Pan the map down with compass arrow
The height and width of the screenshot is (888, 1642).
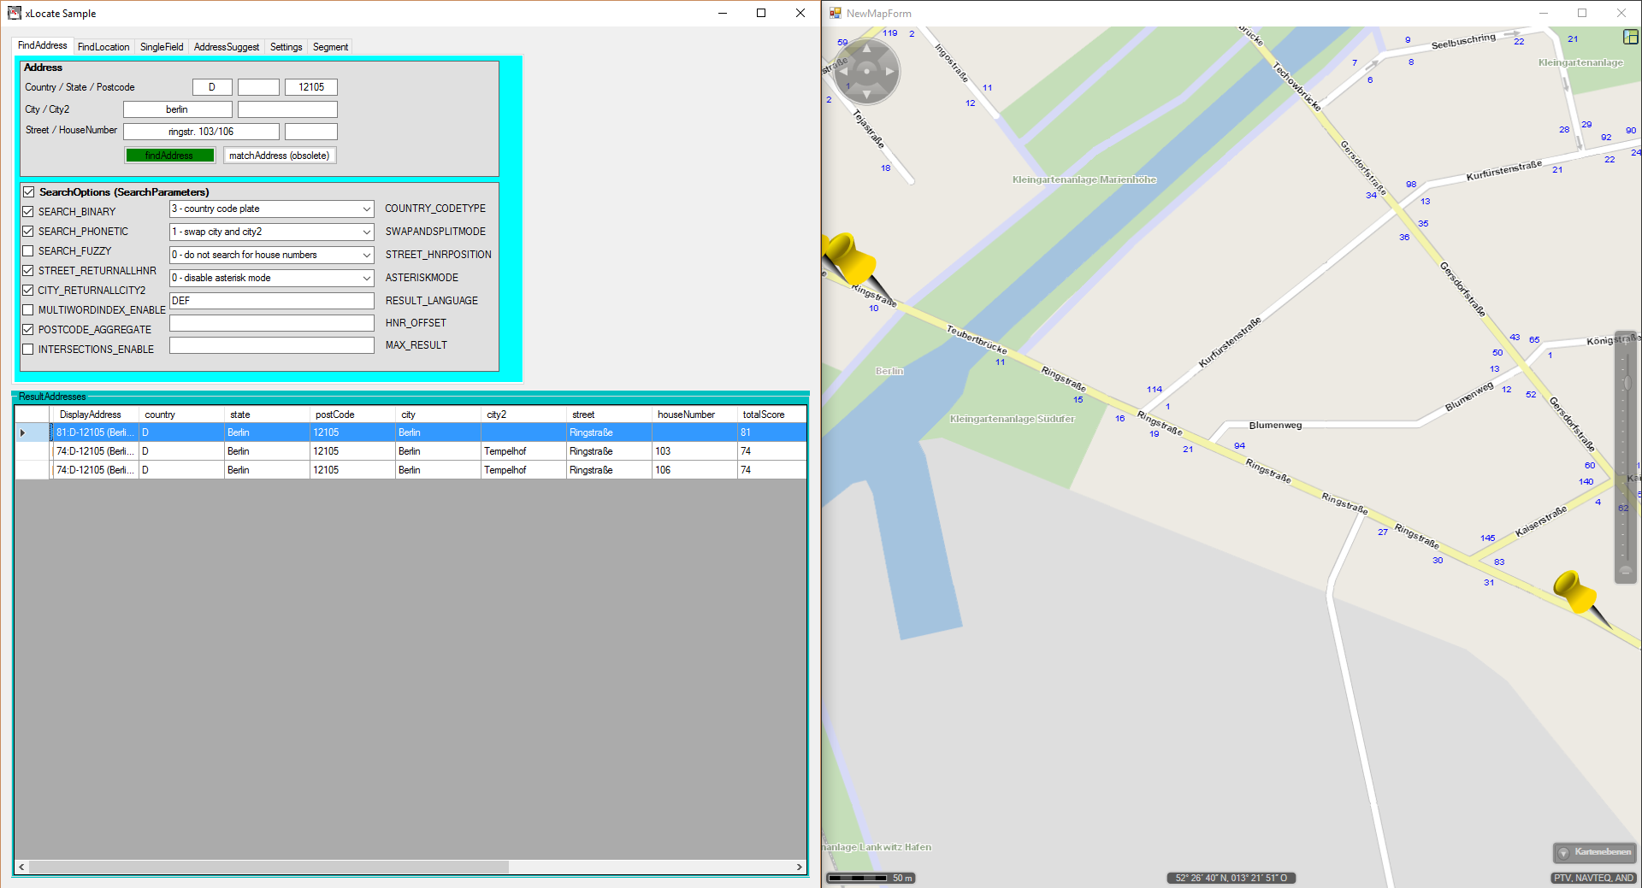click(866, 94)
